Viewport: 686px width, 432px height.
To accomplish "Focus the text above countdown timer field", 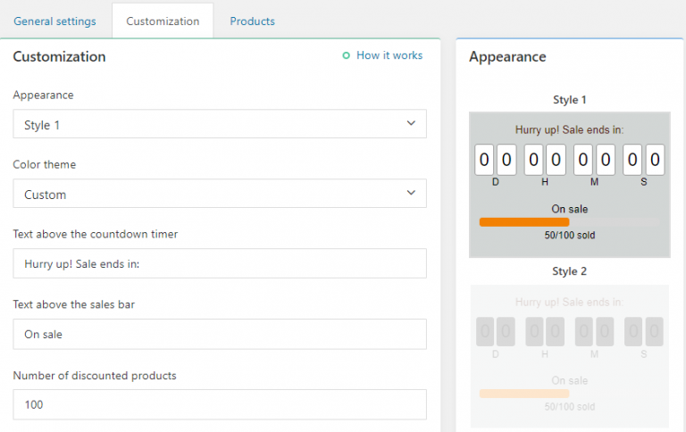I will click(x=220, y=263).
